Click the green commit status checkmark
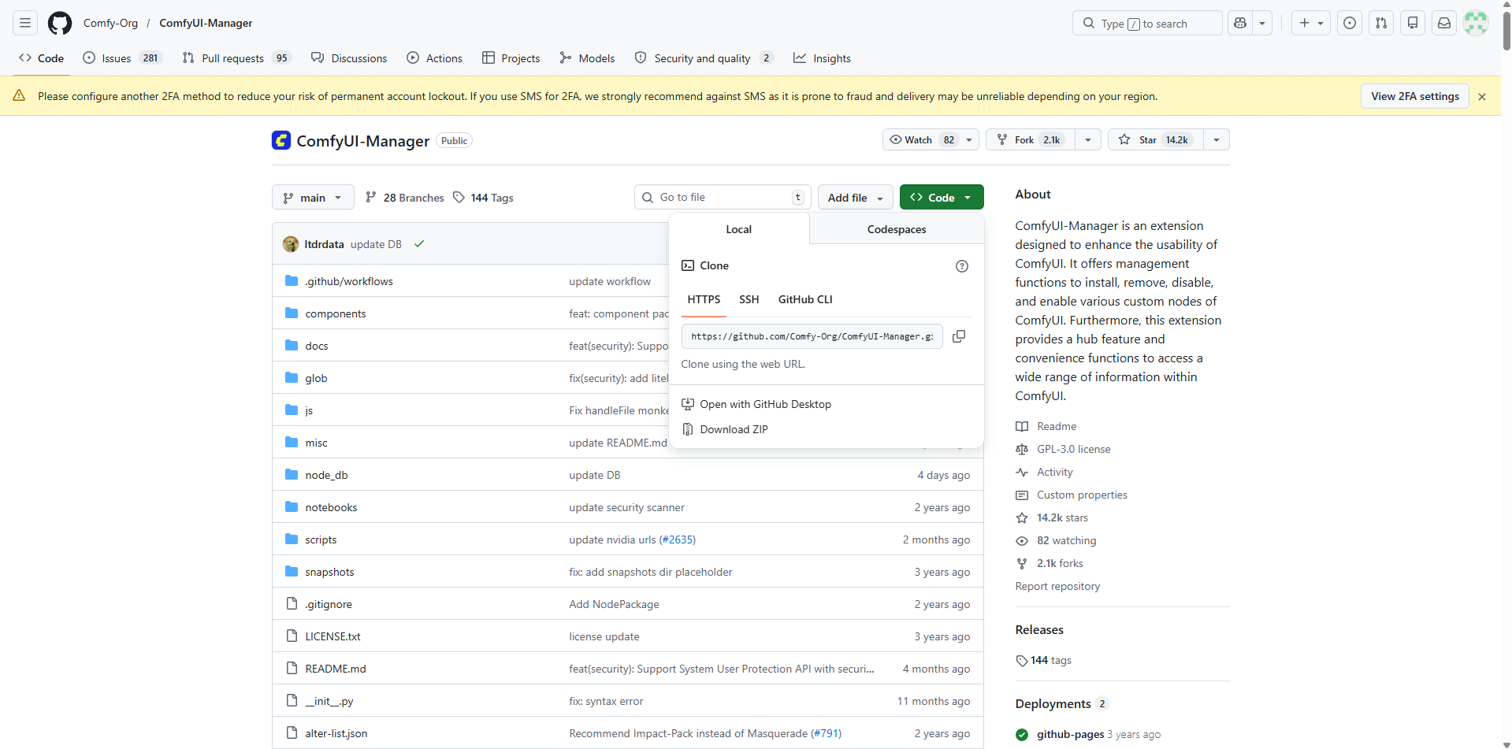Viewport: 1512px width, 749px height. tap(419, 244)
